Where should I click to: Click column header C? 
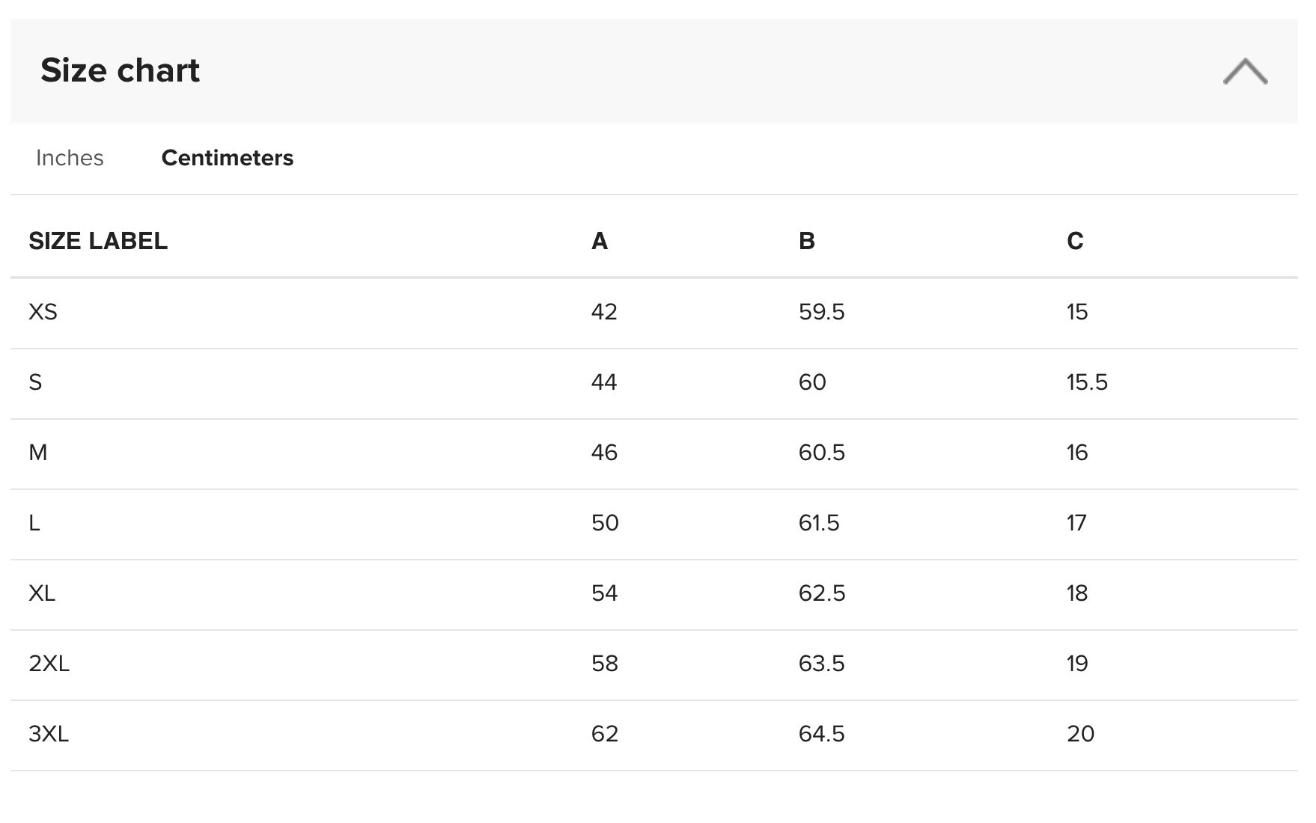click(x=1075, y=241)
